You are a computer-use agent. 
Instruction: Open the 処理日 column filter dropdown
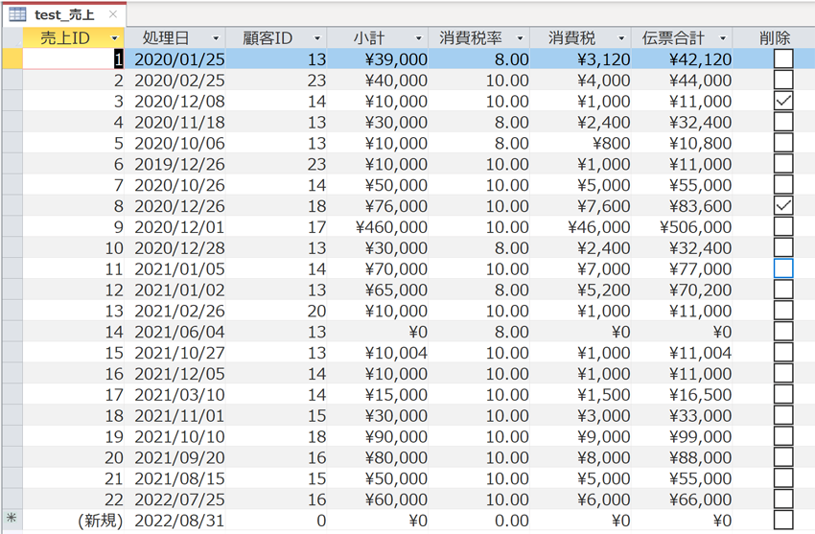216,38
